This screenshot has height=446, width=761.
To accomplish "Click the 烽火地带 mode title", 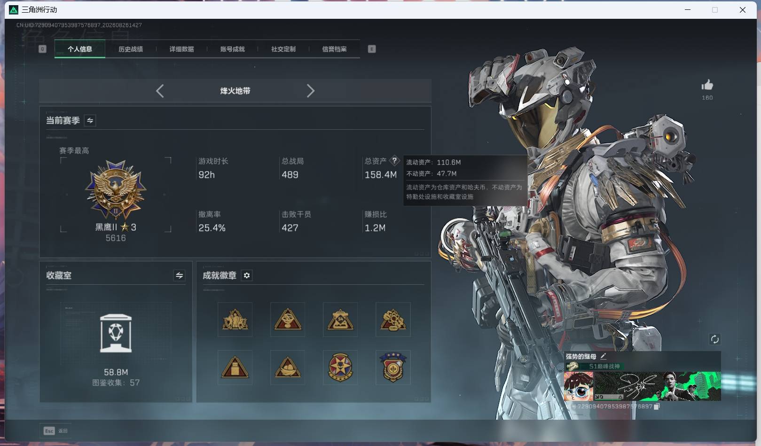I will tap(235, 91).
